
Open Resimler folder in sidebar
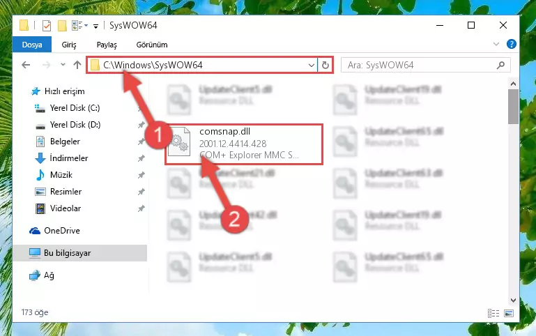(x=66, y=192)
